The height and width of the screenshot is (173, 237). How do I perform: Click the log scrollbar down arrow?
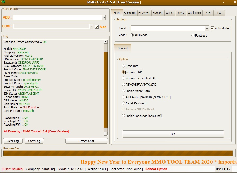105,134
